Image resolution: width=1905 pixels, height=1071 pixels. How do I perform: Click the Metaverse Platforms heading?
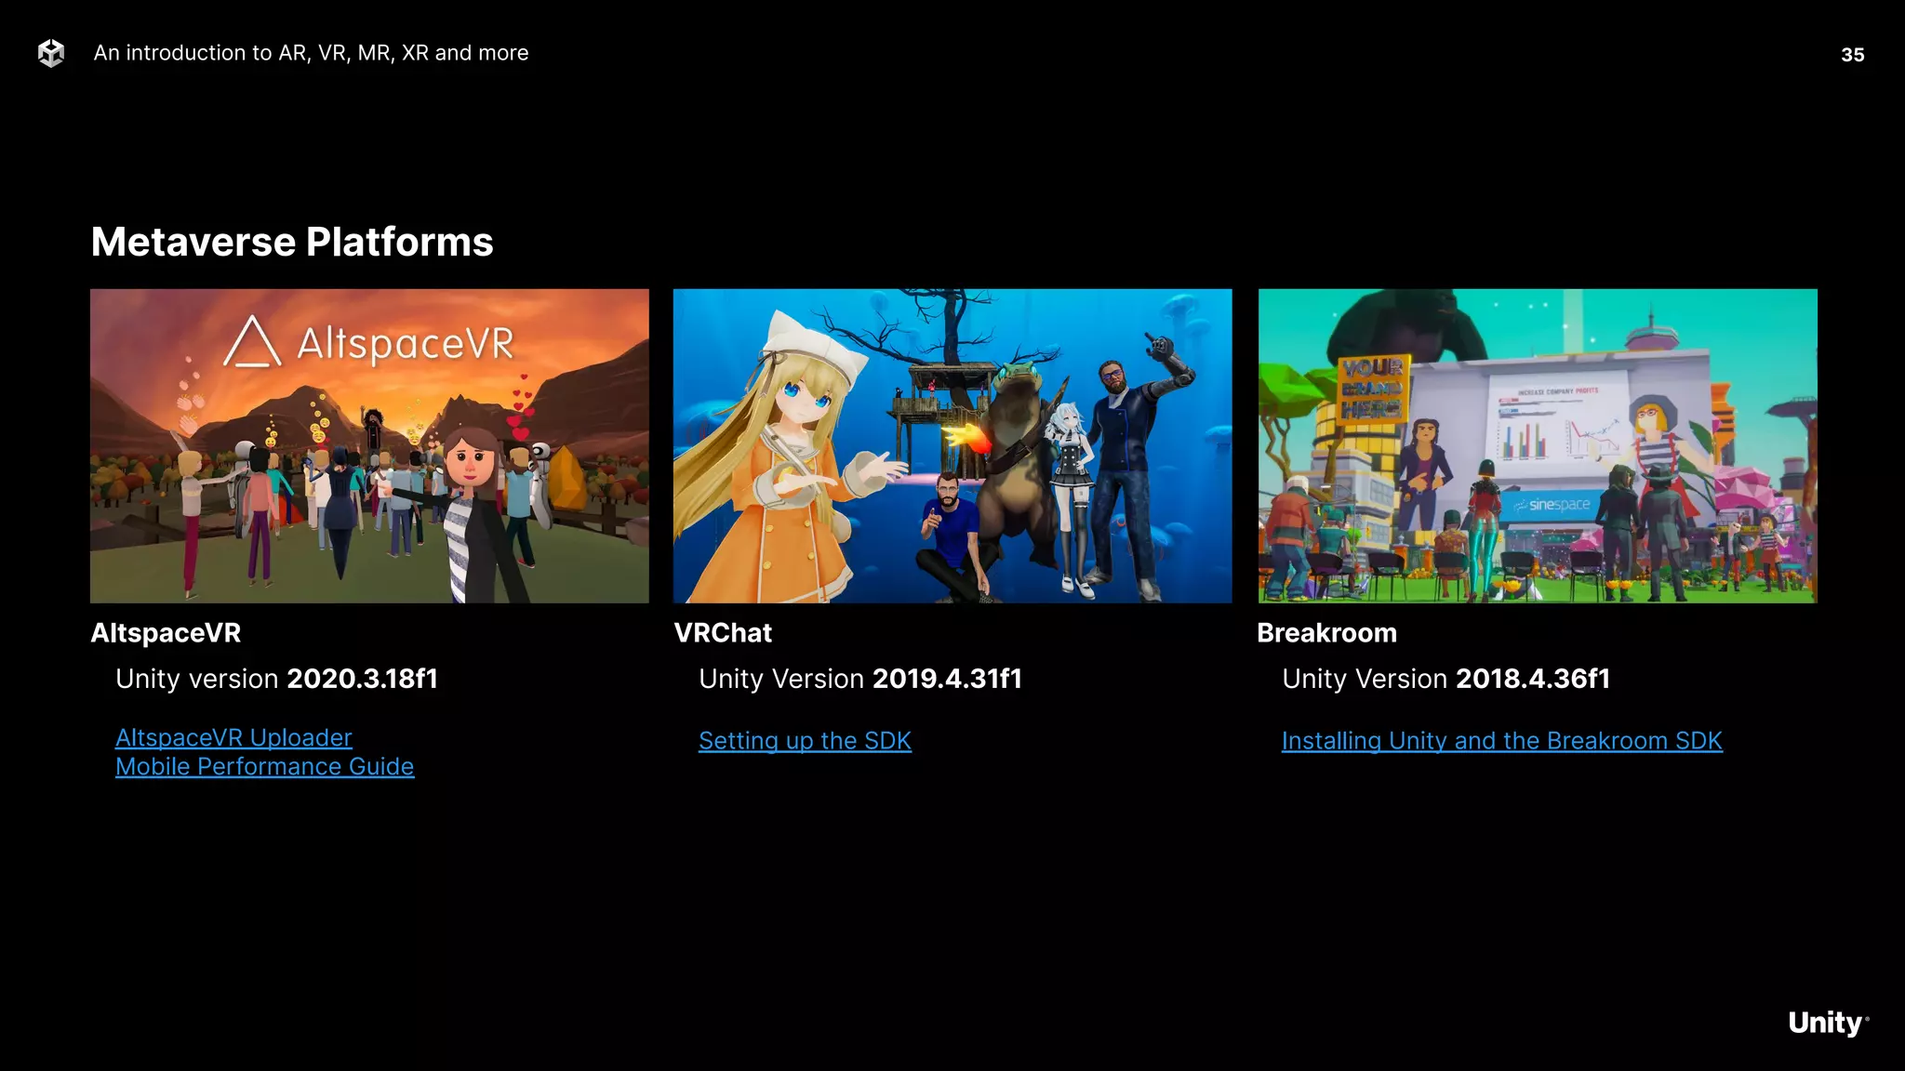[x=292, y=242]
